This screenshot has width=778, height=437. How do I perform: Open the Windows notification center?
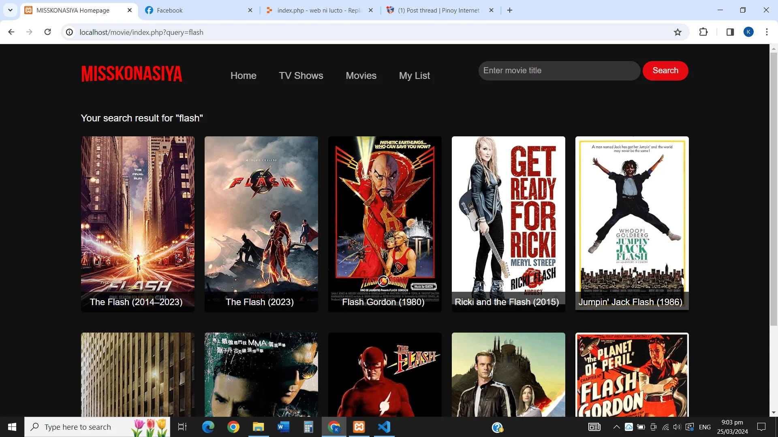(x=761, y=427)
